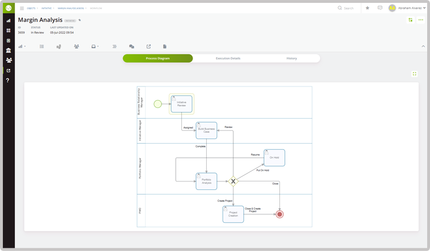Open the external link workflow icon in toolbar
430x251 pixels.
pyautogui.click(x=148, y=46)
